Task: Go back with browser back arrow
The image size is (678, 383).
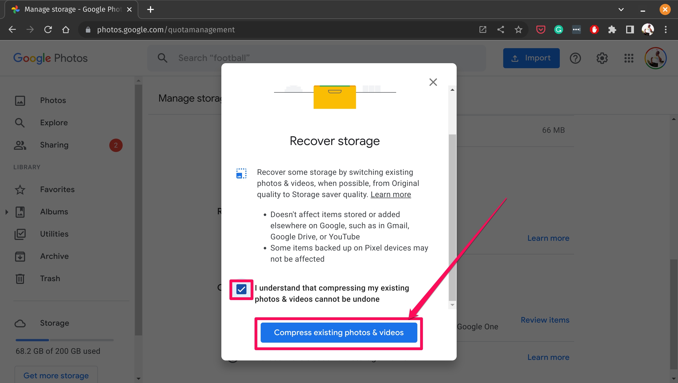Action: [12, 30]
